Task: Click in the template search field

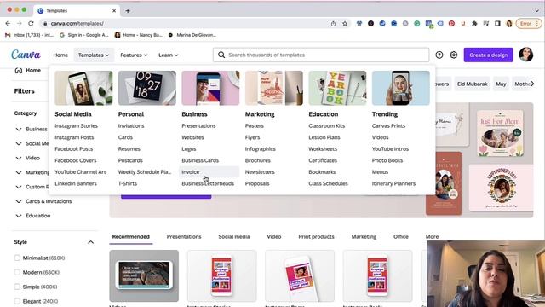Action: click(321, 55)
